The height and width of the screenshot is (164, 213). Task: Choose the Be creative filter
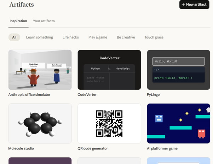127,37
